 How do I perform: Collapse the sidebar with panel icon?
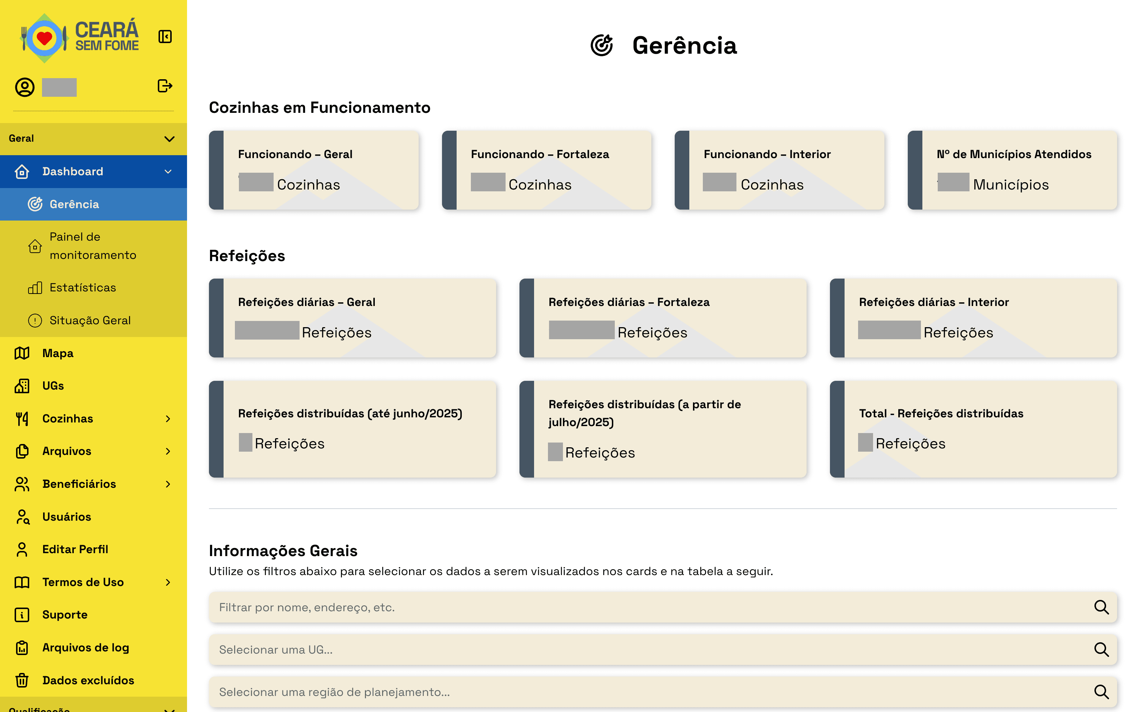coord(165,37)
